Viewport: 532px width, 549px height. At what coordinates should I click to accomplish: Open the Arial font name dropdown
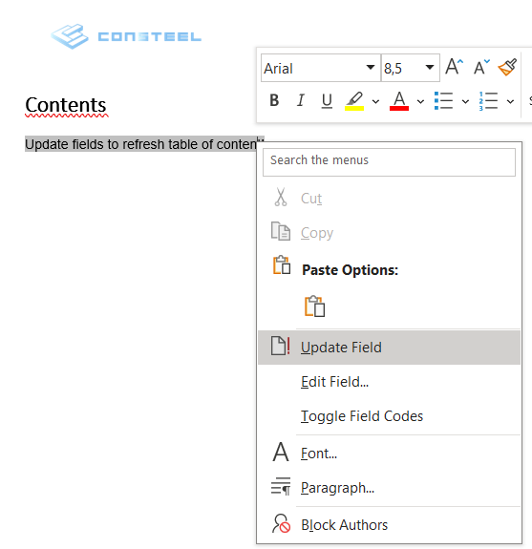tap(371, 67)
